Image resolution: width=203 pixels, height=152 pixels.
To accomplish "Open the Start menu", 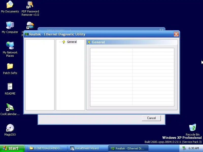I will tap(12, 148).
